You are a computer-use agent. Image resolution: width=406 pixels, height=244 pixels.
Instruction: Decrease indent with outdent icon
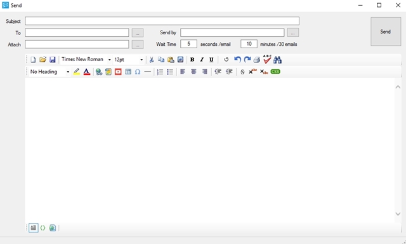[x=218, y=72]
